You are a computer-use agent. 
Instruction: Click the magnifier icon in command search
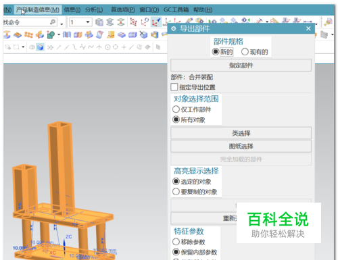coord(53,22)
